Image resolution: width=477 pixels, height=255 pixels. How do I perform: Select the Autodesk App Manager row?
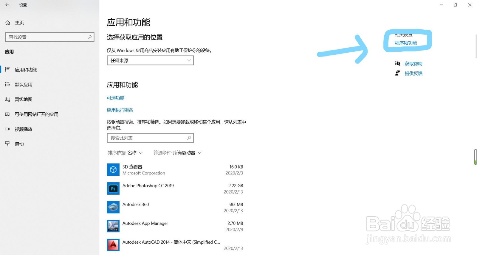[x=175, y=226]
